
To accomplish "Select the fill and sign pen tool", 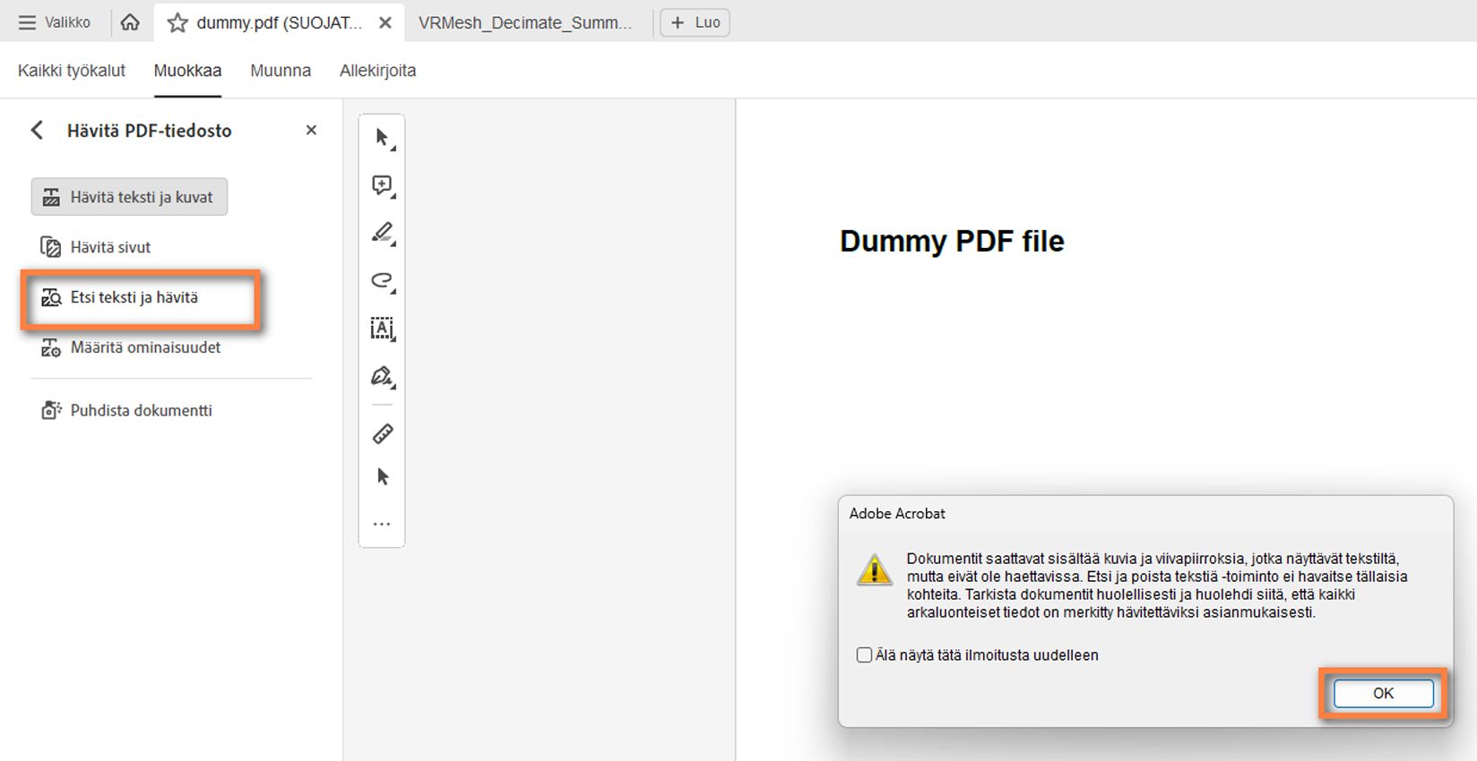I will [383, 377].
